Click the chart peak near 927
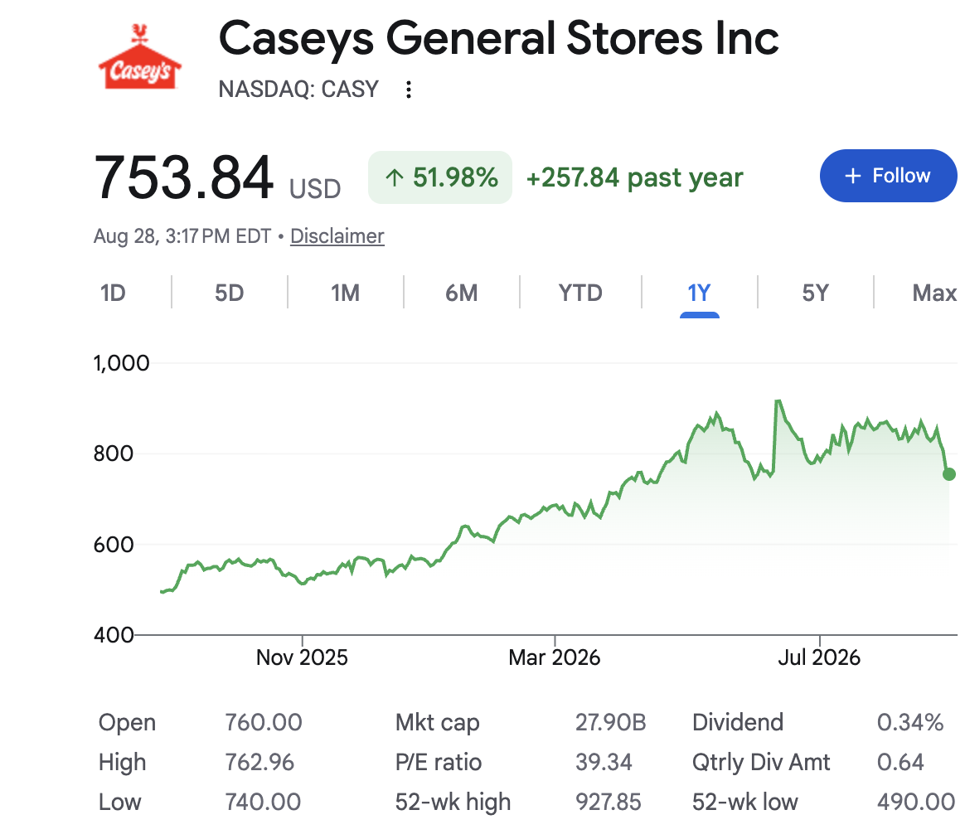This screenshot has height=839, width=965. pyautogui.click(x=778, y=401)
